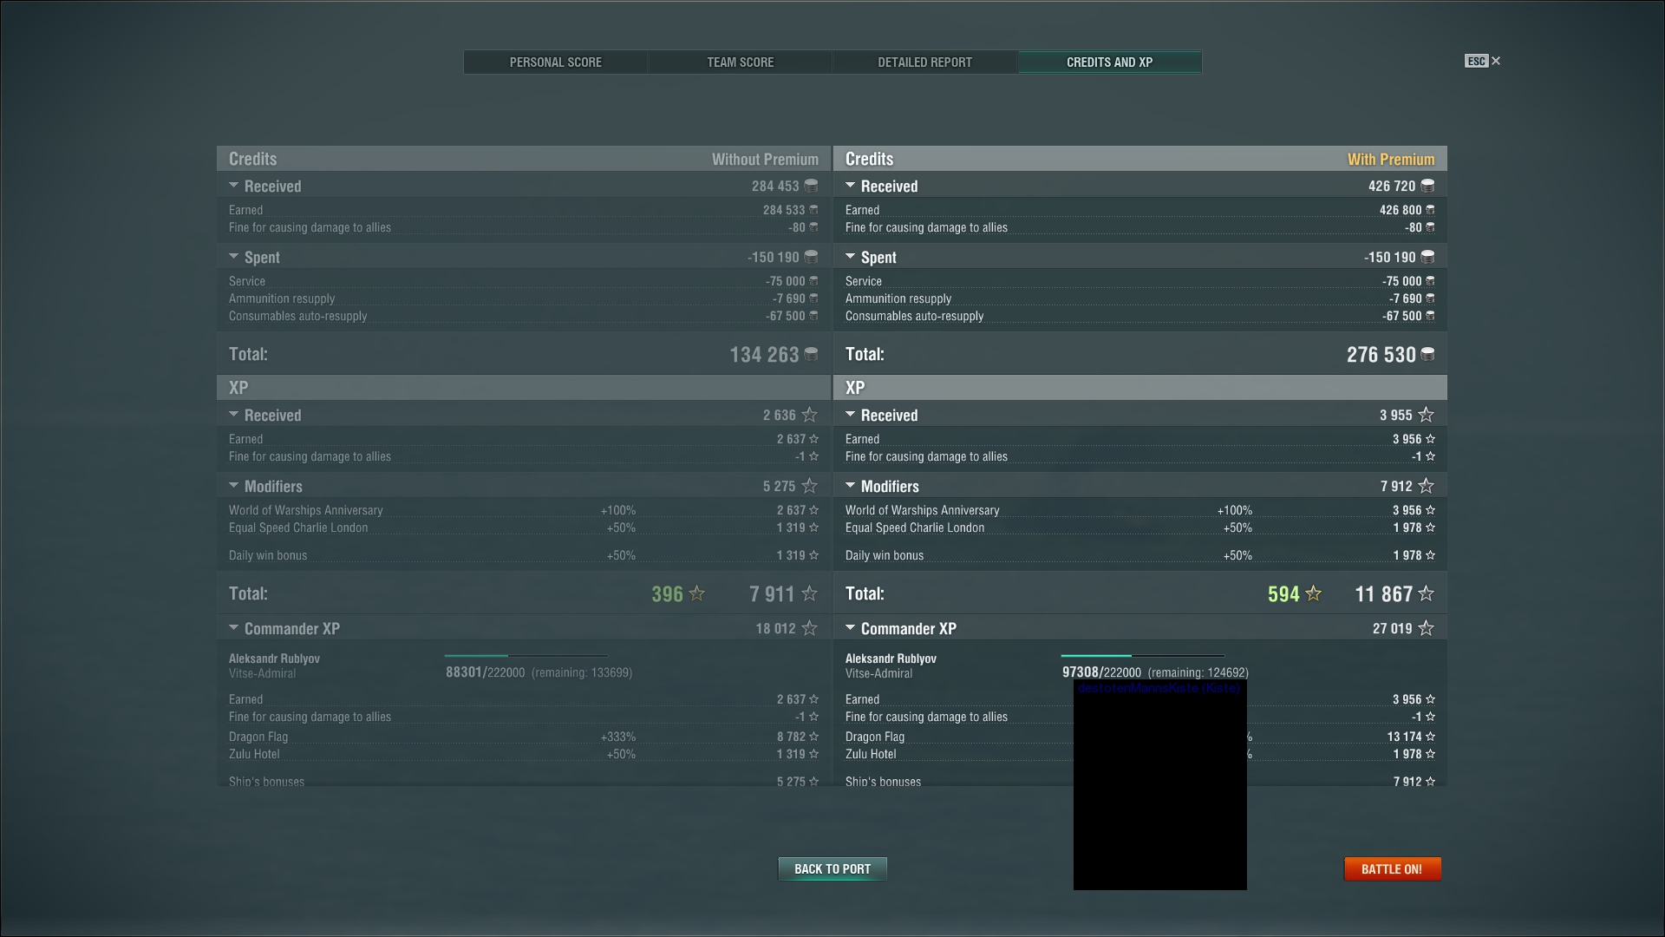
Task: Select the Credits and XP tab
Action: [x=1109, y=62]
